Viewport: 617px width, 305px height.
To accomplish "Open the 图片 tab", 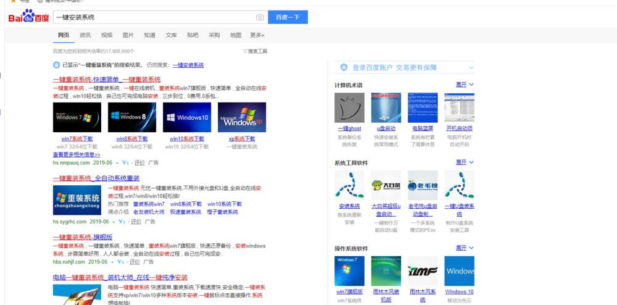I will tap(128, 35).
